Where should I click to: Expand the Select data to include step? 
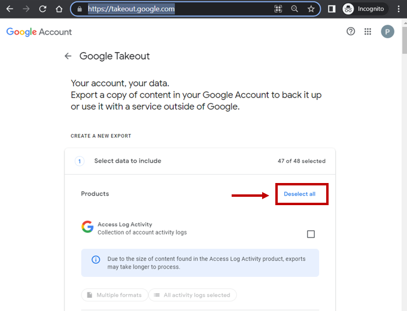pyautogui.click(x=127, y=161)
